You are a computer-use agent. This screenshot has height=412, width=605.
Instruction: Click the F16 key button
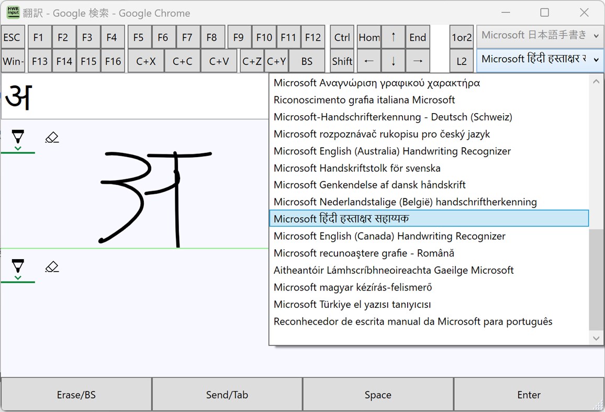pyautogui.click(x=113, y=61)
